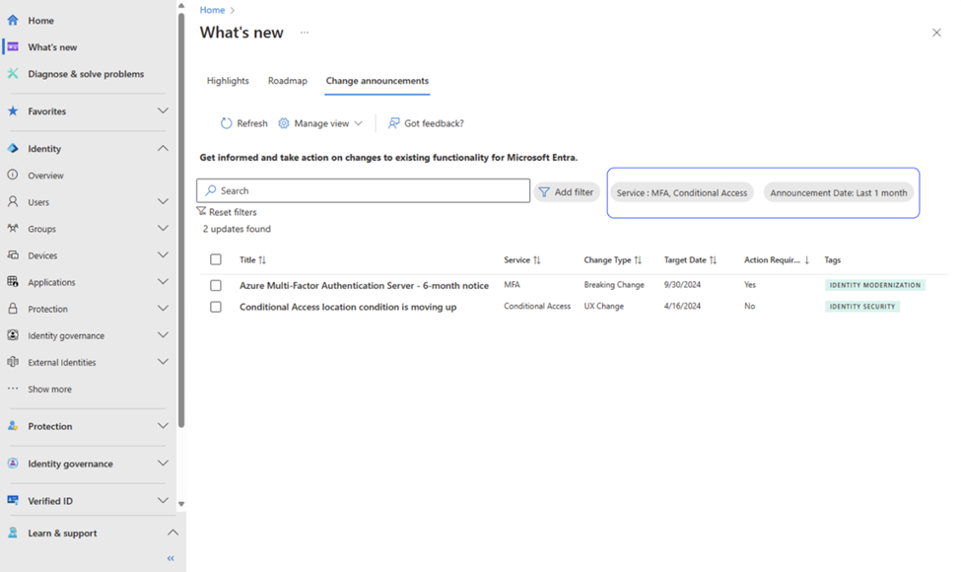The height and width of the screenshot is (572, 961).
Task: Click Reset filters link
Action: point(227,212)
